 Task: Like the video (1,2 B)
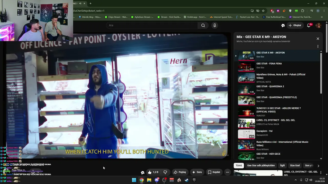point(153,172)
